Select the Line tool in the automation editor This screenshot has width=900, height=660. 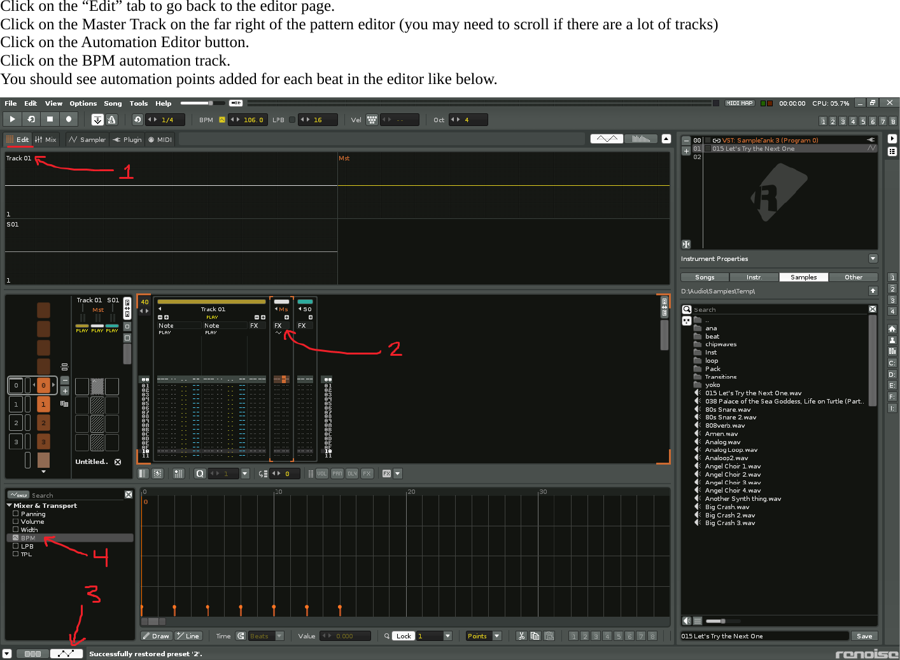tap(188, 635)
